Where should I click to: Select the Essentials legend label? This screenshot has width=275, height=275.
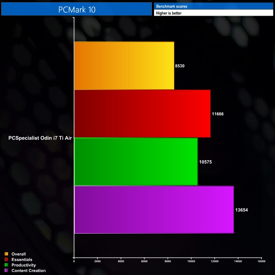(x=22, y=260)
